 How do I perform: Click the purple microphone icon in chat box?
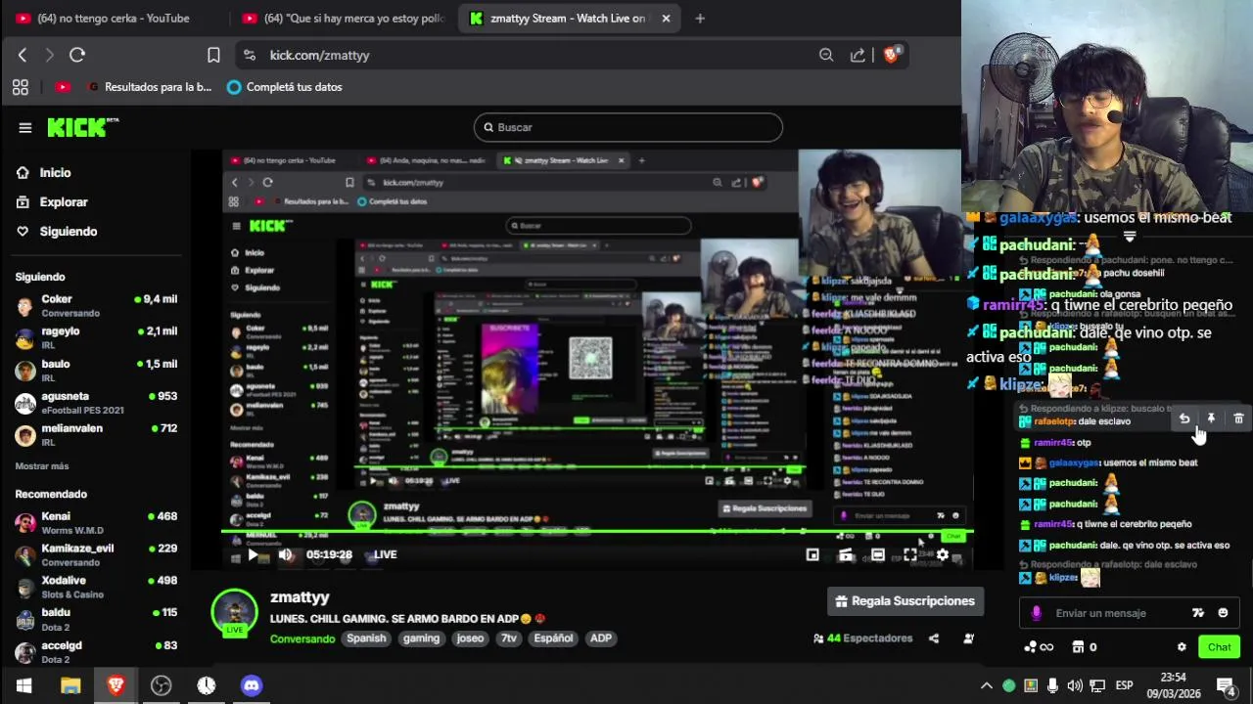1037,613
